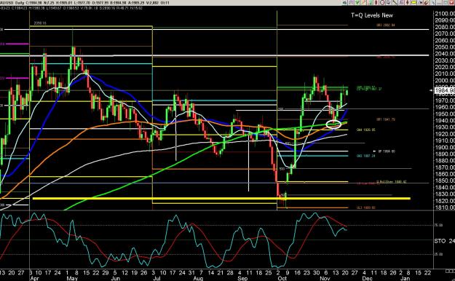The image size is (455, 281).
Task: Click the 75.00 stochastic level label
Action: 439,225
